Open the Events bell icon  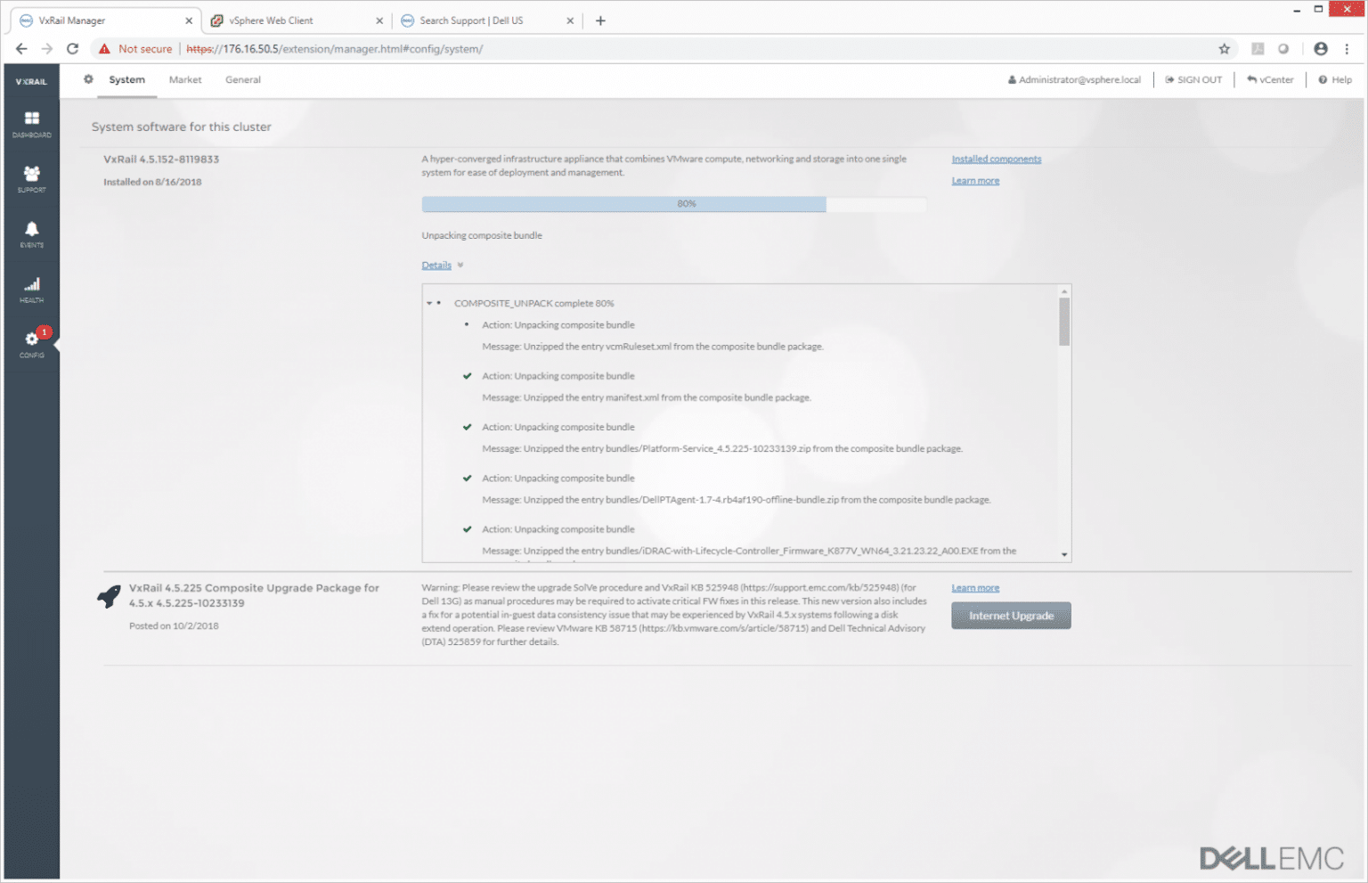(31, 234)
